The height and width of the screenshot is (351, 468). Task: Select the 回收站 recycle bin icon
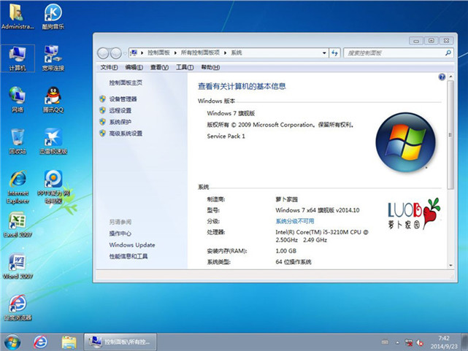click(x=18, y=142)
